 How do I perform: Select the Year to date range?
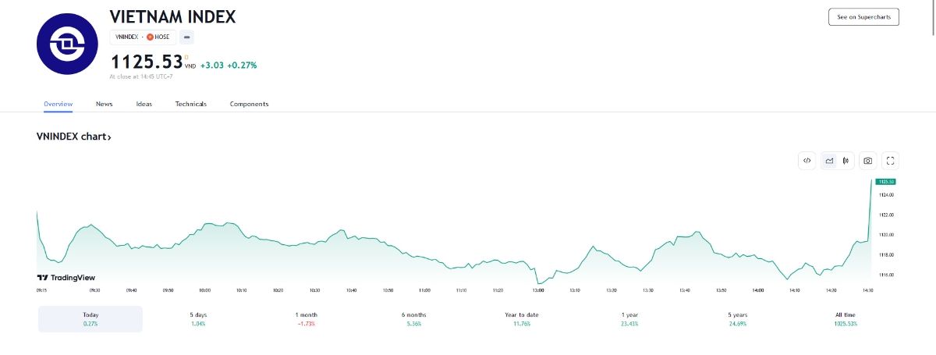pyautogui.click(x=522, y=318)
